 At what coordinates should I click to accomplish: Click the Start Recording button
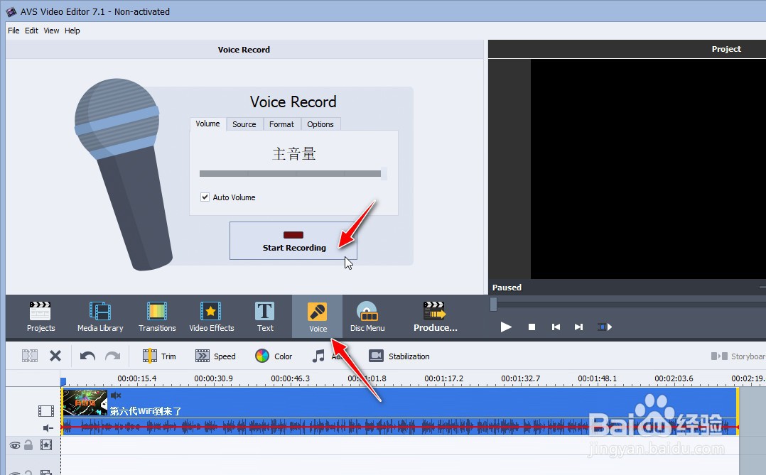pos(293,241)
